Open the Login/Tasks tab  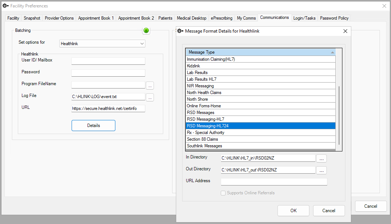click(305, 18)
